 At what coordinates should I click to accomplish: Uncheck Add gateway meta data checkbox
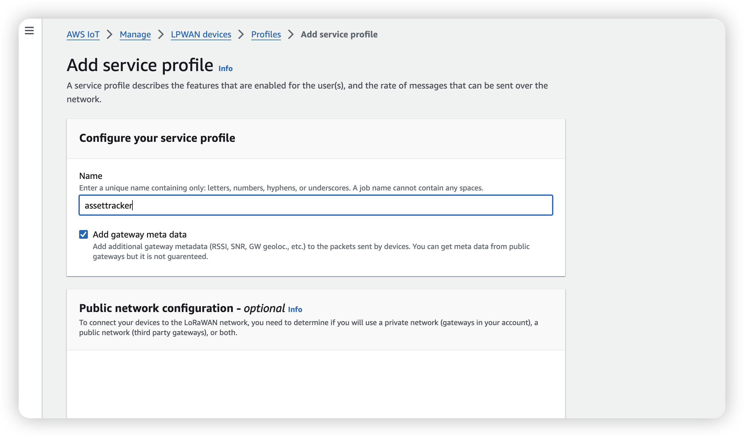click(83, 234)
